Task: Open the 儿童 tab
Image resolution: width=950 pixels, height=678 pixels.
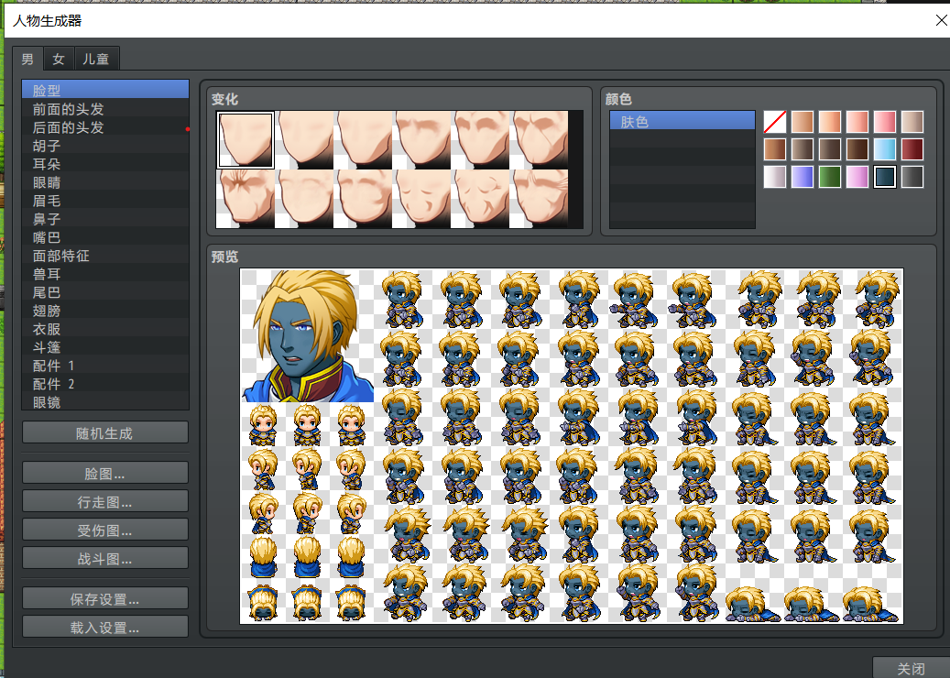Action: click(x=96, y=59)
